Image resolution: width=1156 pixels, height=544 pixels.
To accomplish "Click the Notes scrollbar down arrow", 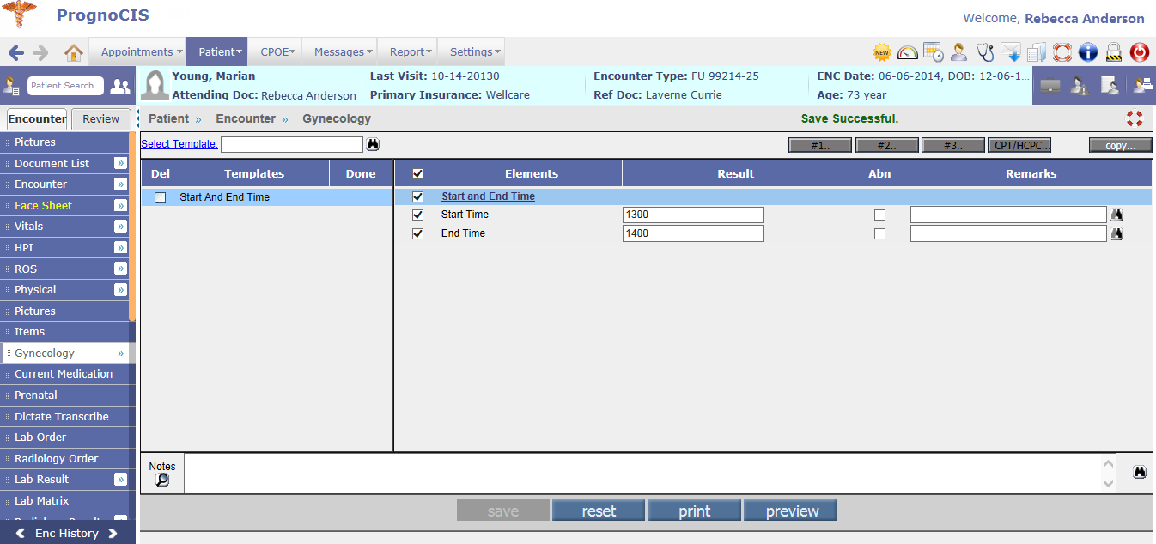I will click(x=1108, y=484).
